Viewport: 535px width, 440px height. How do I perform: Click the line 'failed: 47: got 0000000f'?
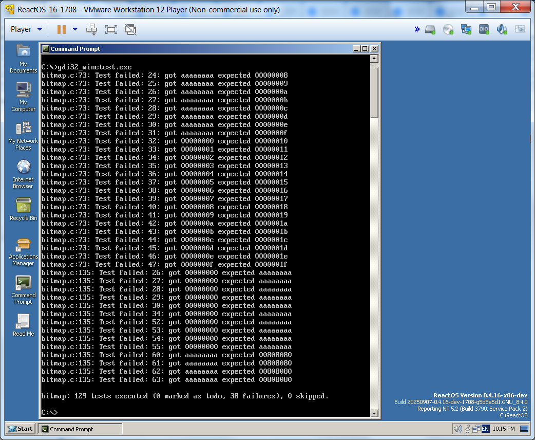164,264
